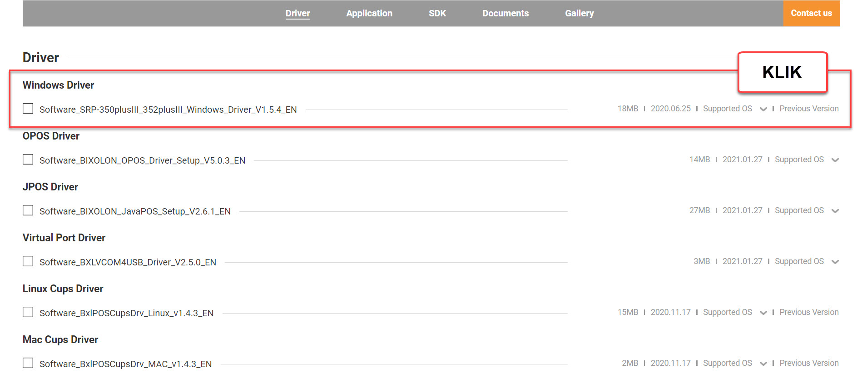Select the BxlPOSCupsDrv MAC checkbox
Image resolution: width=857 pixels, height=379 pixels.
(x=28, y=363)
